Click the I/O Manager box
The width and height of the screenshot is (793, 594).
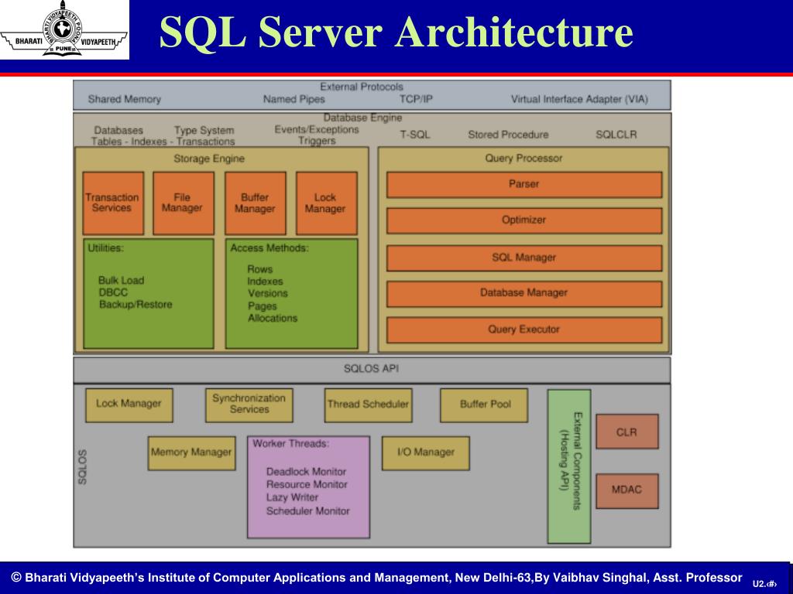[426, 453]
